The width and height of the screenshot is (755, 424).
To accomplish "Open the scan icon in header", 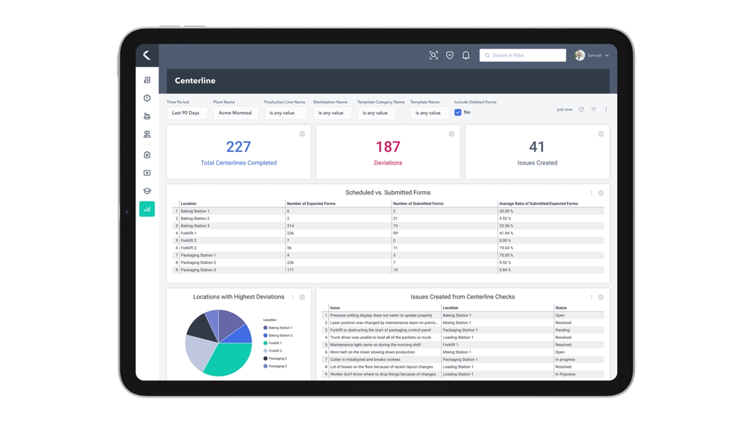I will point(433,55).
